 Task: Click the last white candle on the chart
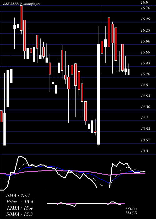point(129,72)
